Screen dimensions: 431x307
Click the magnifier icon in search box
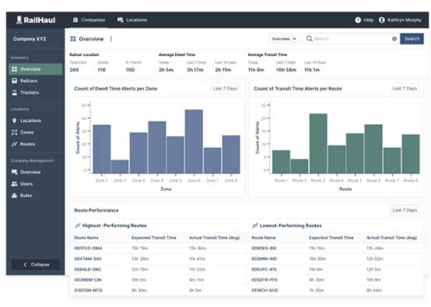point(309,39)
